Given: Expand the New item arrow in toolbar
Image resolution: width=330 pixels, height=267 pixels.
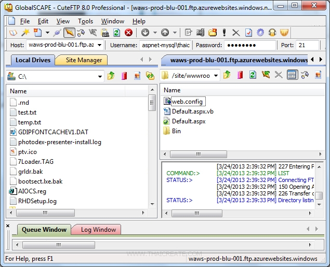Looking at the screenshot, I should (x=48, y=33).
